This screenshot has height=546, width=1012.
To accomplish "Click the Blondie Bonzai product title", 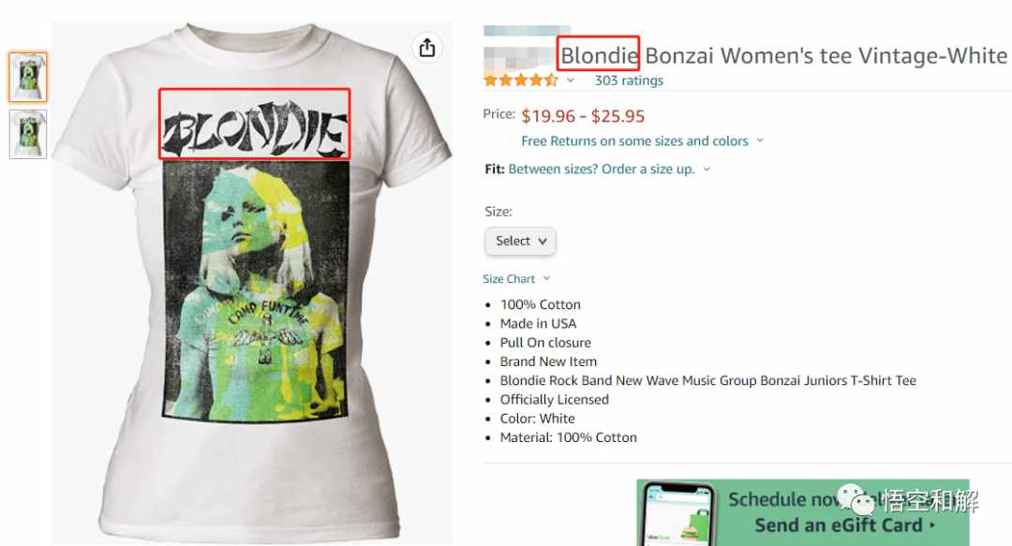I will [x=783, y=55].
